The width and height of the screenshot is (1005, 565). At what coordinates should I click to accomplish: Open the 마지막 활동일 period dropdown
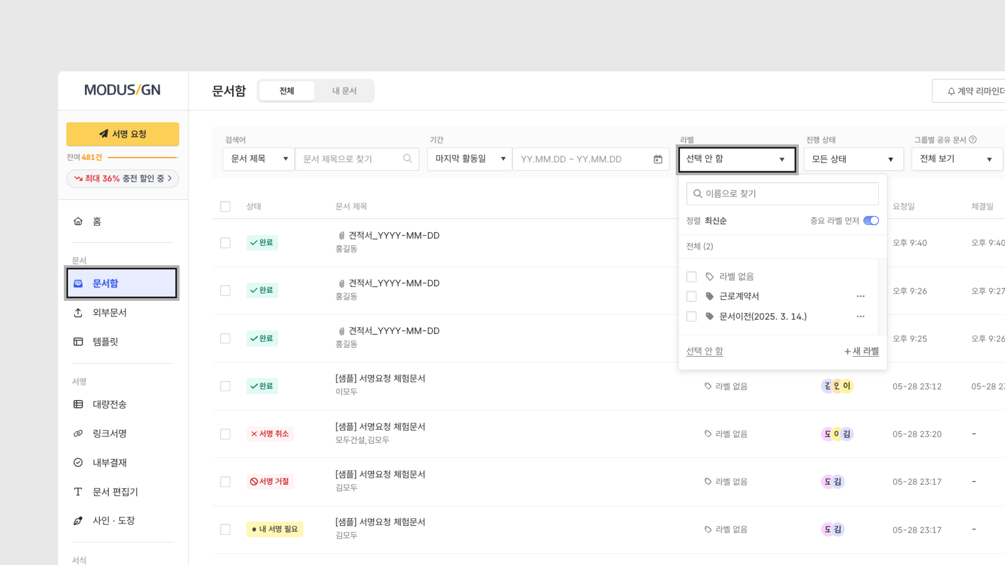pyautogui.click(x=469, y=159)
